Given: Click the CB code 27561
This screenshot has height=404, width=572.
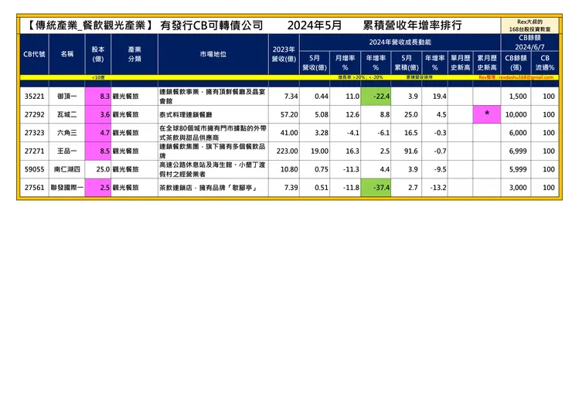Looking at the screenshot, I should pos(34,188).
